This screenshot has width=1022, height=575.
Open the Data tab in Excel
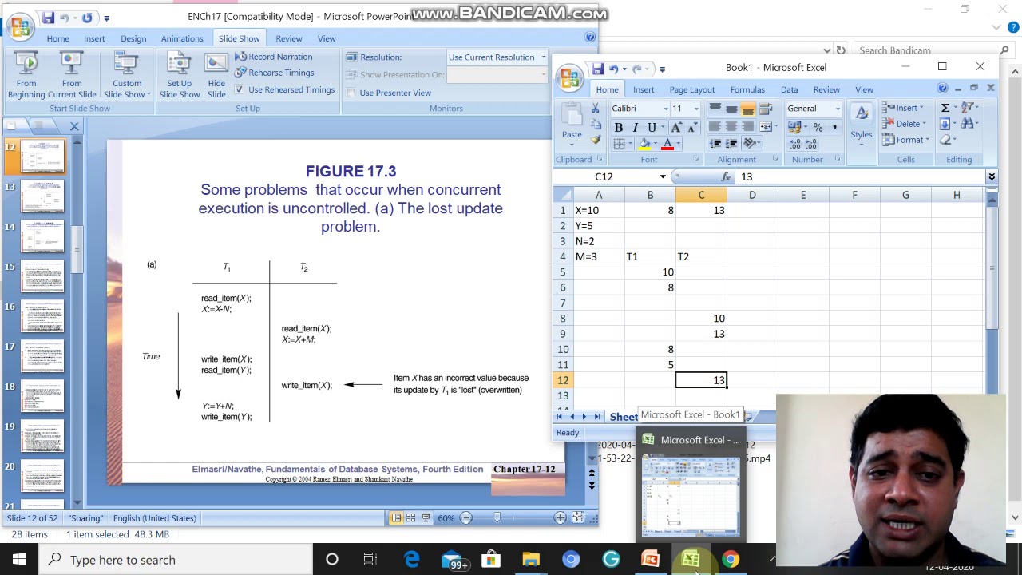(x=789, y=89)
